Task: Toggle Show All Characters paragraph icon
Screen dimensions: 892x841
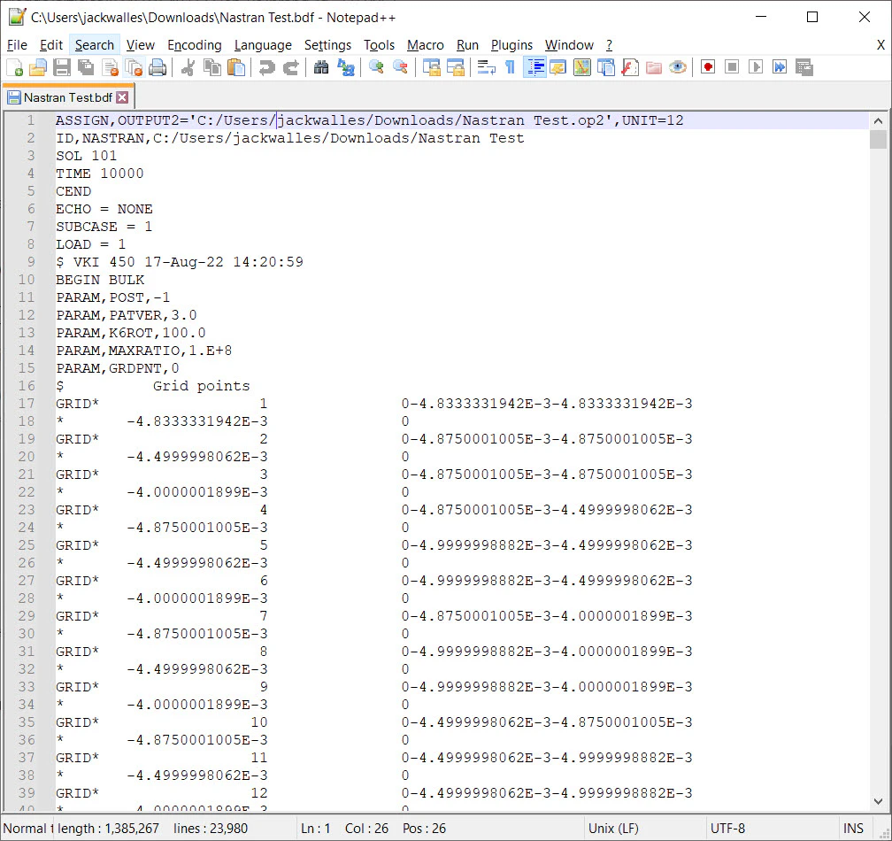Action: click(x=510, y=67)
